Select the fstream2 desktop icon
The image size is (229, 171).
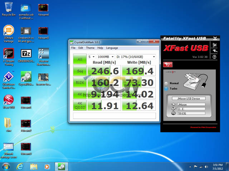[x=26, y=126]
